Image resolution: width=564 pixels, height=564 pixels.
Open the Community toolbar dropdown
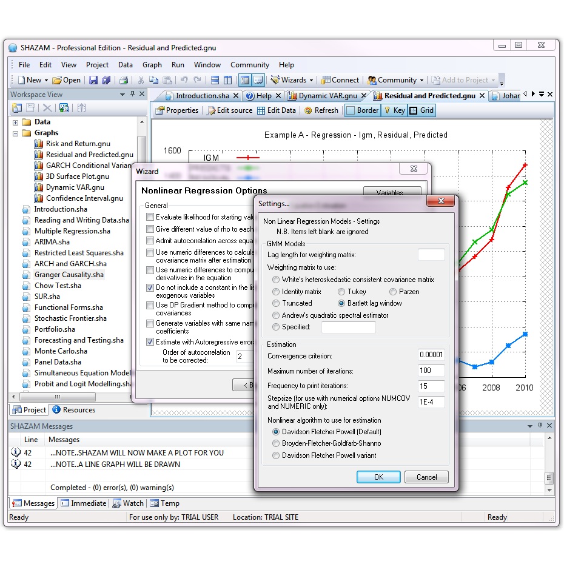click(x=421, y=80)
